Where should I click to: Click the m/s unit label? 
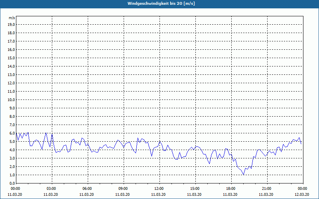(x=12, y=18)
